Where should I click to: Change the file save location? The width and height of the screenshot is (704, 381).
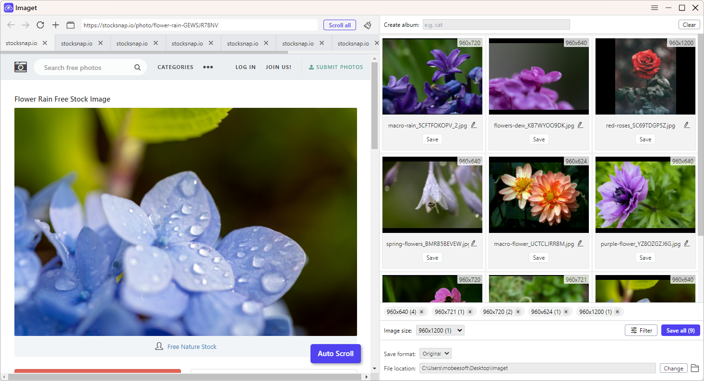coord(673,368)
